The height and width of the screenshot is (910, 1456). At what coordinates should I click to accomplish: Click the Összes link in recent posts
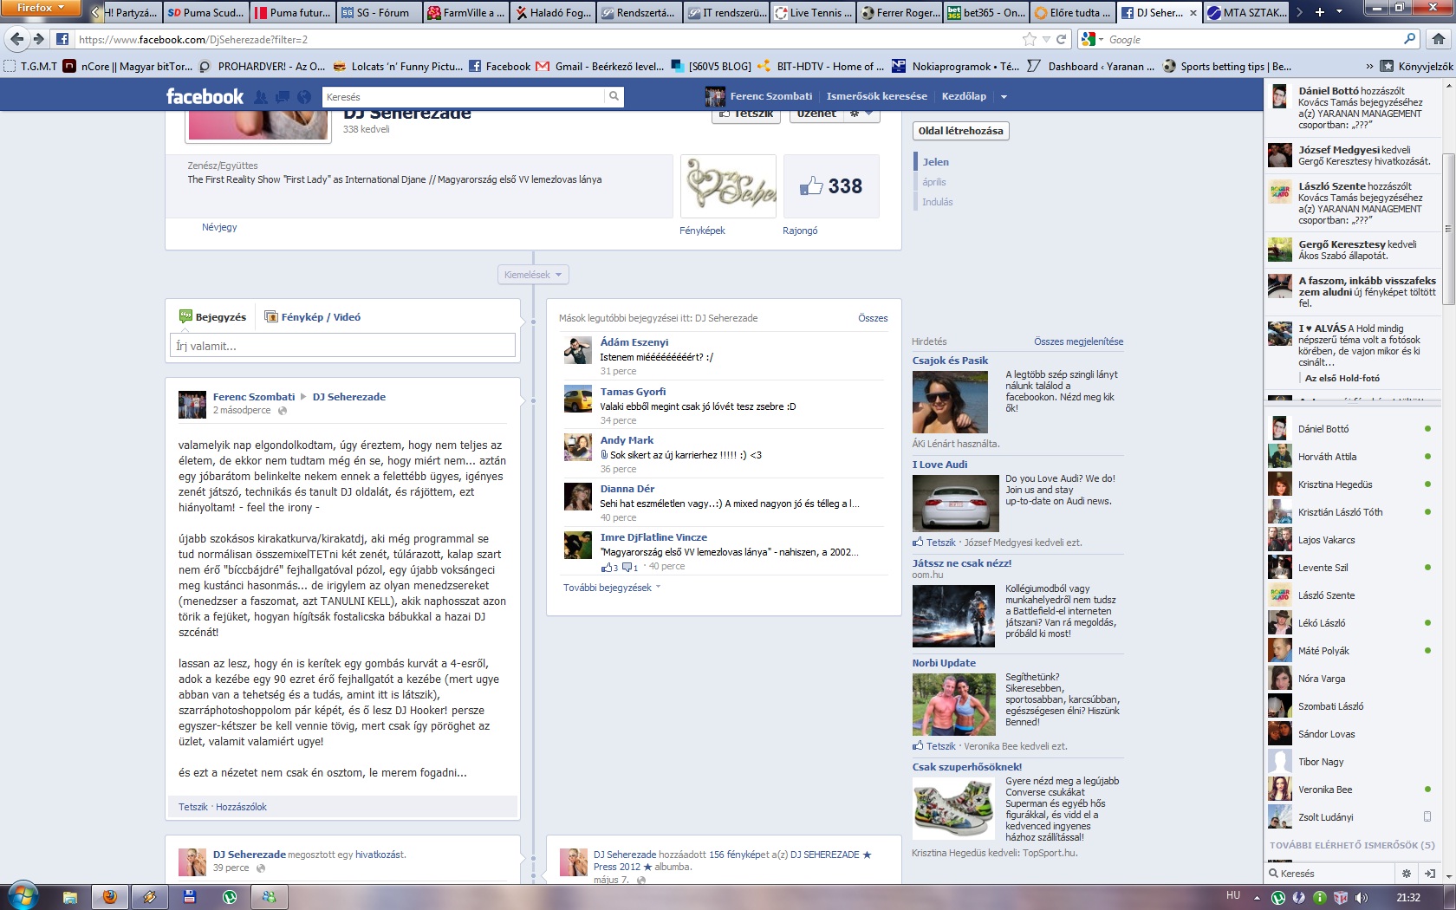873,318
